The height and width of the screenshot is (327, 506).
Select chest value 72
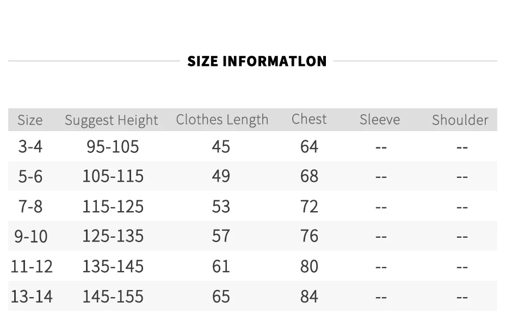pos(309,206)
